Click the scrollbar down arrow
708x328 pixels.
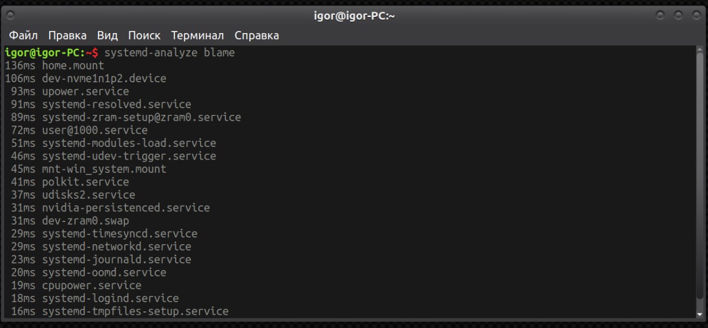(700, 314)
